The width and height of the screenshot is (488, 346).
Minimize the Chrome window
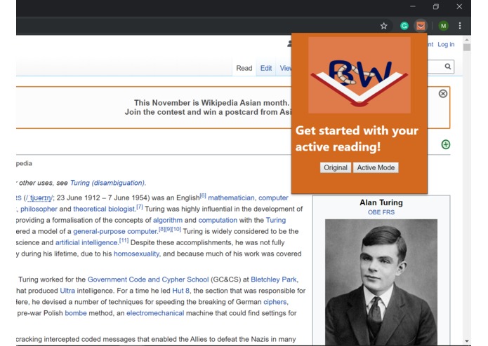pyautogui.click(x=413, y=6)
